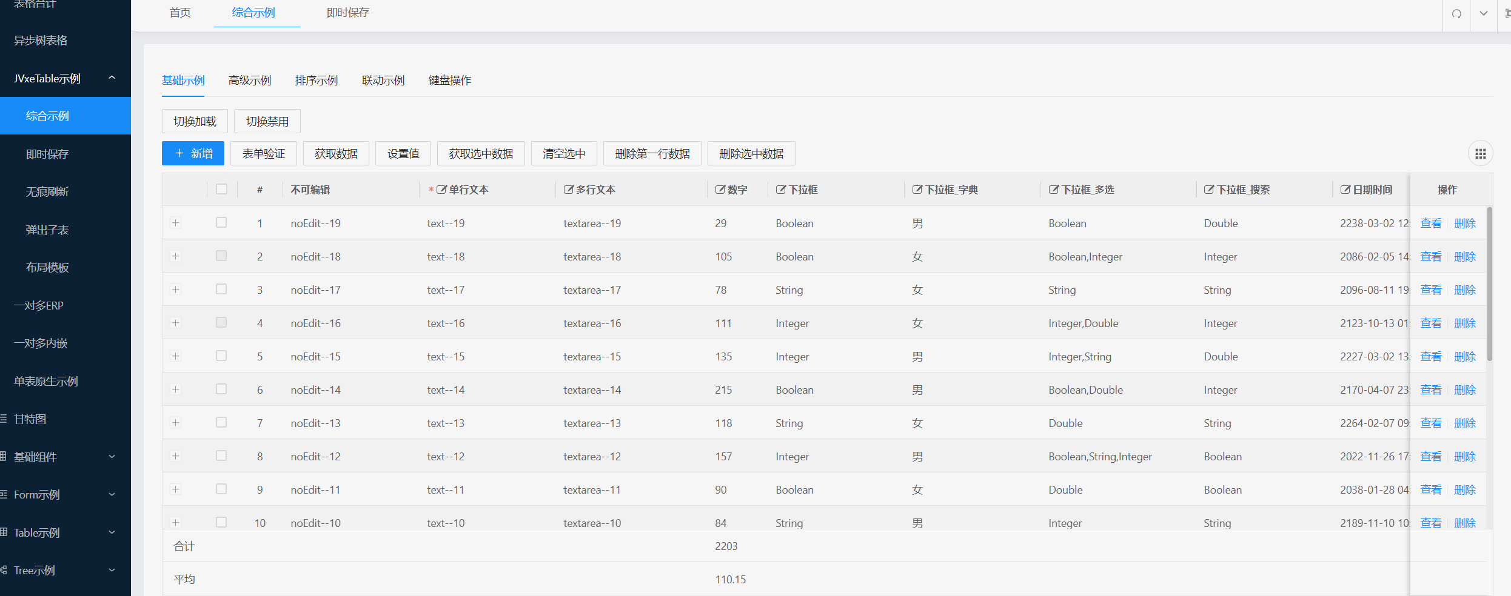Click edit icon on 多行文本 header
This screenshot has width=1511, height=596.
coord(568,190)
